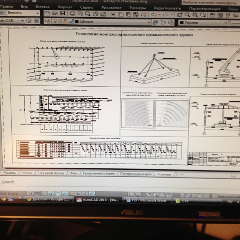This screenshot has width=240, height=240.
Task: Switch to ПЗ - Microsoft Word taskbar button
Action: 147,200
